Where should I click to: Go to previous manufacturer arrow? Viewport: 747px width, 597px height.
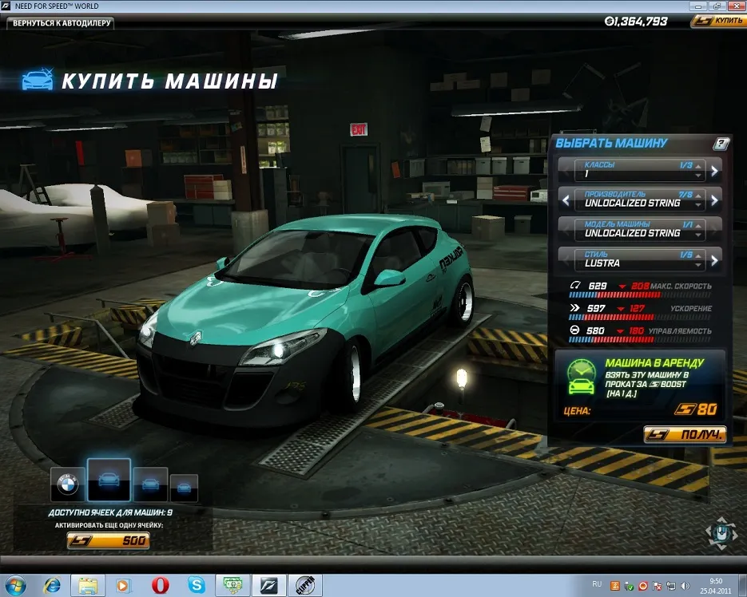566,200
